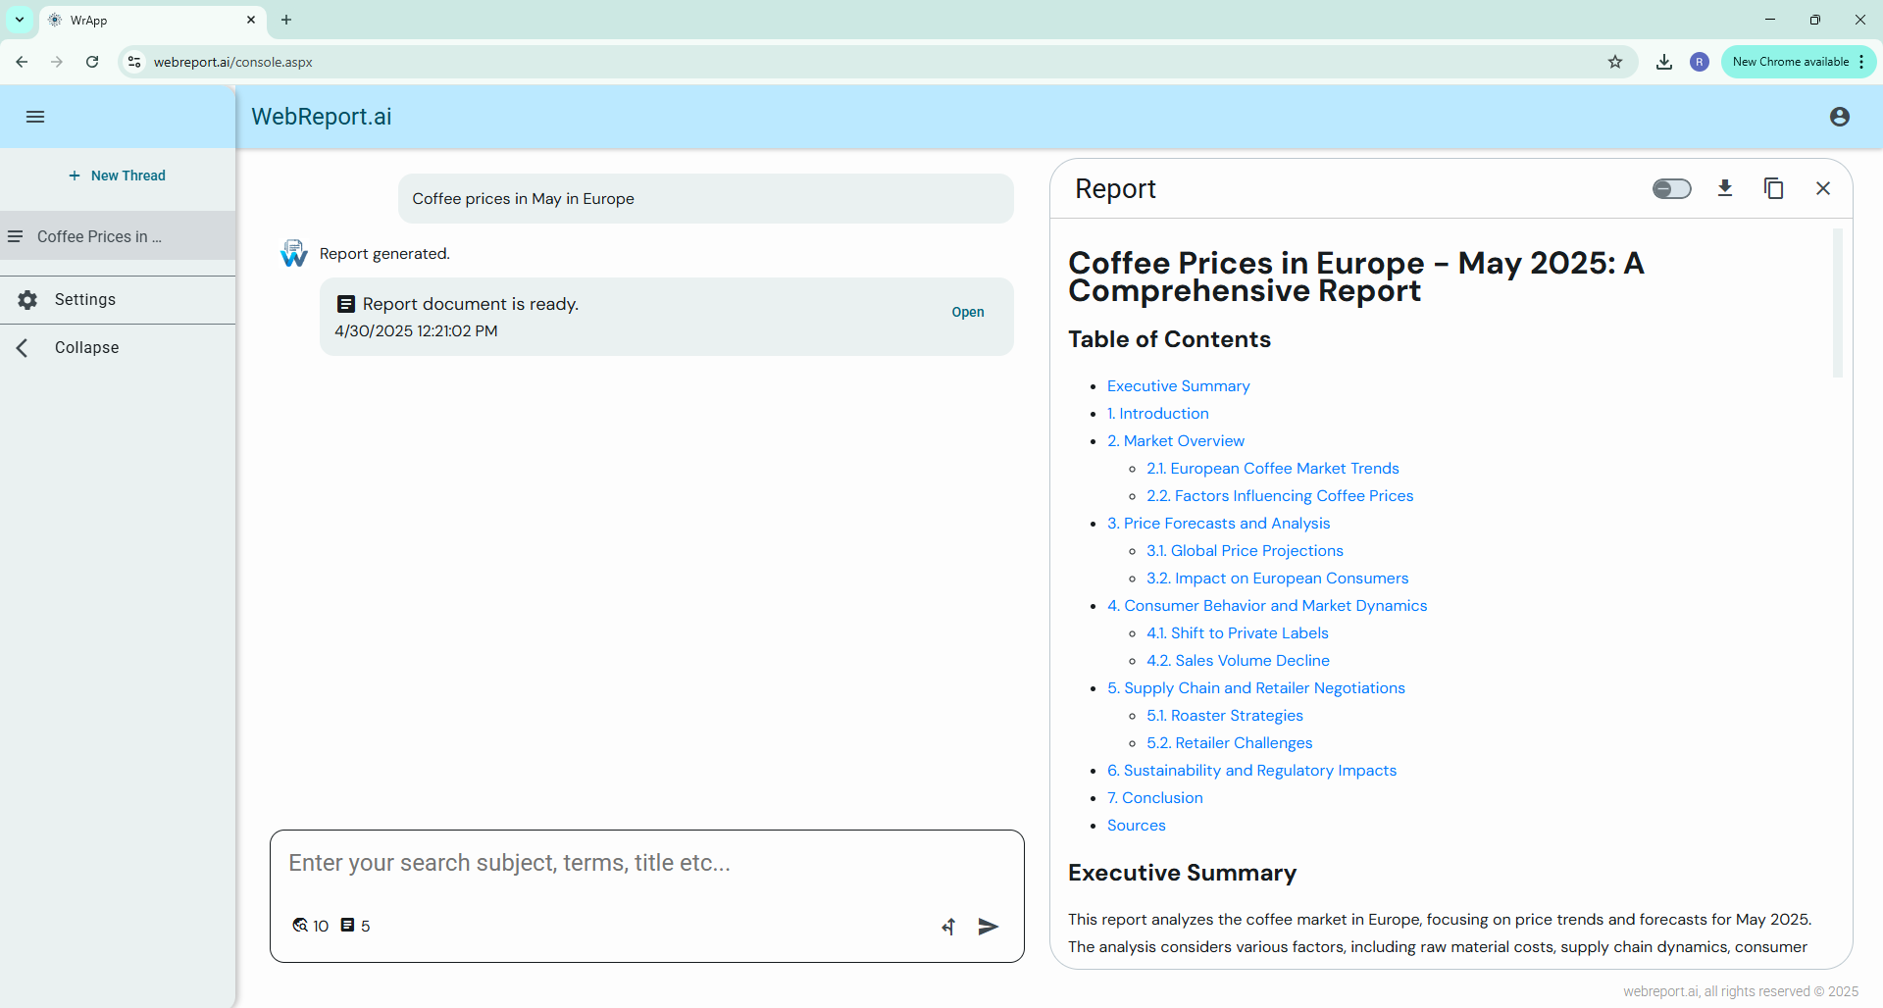Open 3.2. Impact on European Consumers
1883x1008 pixels.
click(x=1277, y=579)
